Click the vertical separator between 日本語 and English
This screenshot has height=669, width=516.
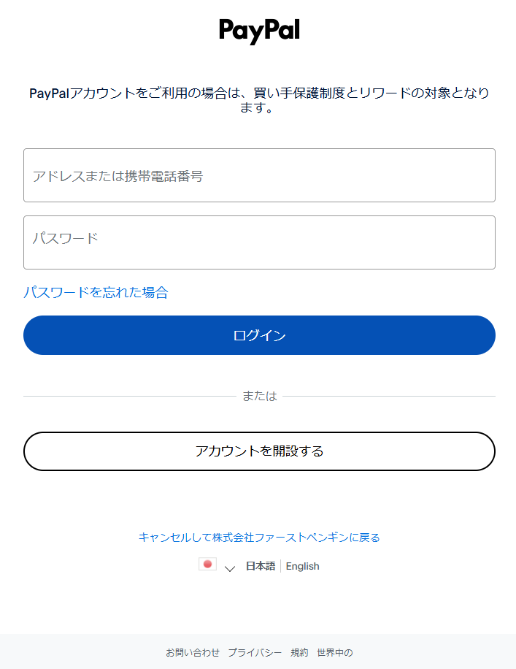click(x=281, y=566)
